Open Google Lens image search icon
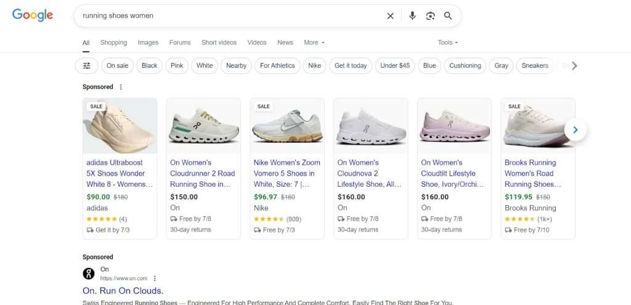The height and width of the screenshot is (305, 631). coord(430,15)
